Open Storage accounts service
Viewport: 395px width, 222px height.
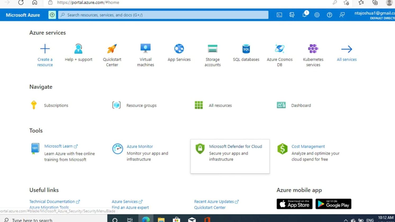tap(212, 49)
